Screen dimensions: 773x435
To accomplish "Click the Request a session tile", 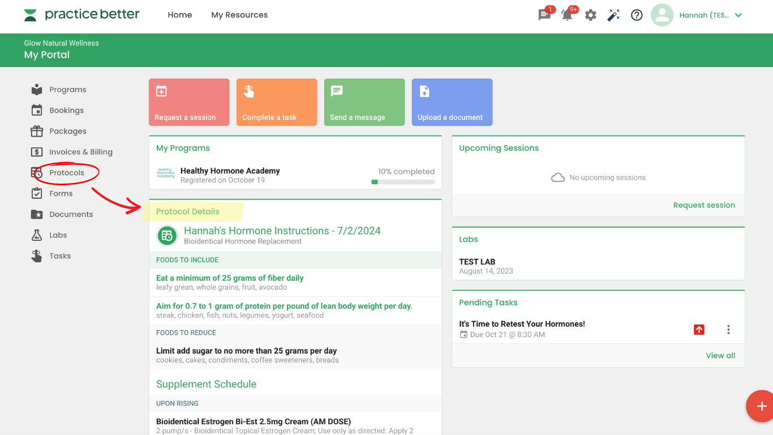I will [x=189, y=102].
